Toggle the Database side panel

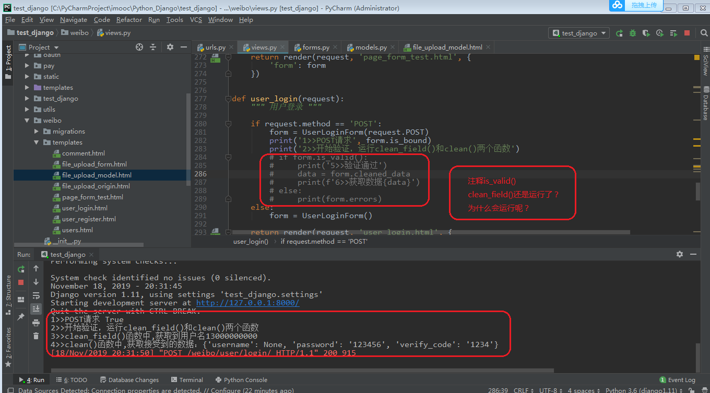tap(705, 103)
